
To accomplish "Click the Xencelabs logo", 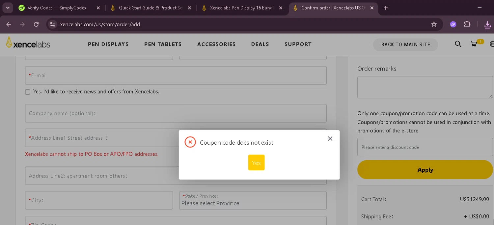I will click(x=28, y=43).
